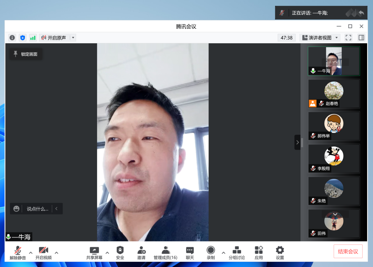
Task: Close the 腾讯会议 window
Action: [x=362, y=26]
